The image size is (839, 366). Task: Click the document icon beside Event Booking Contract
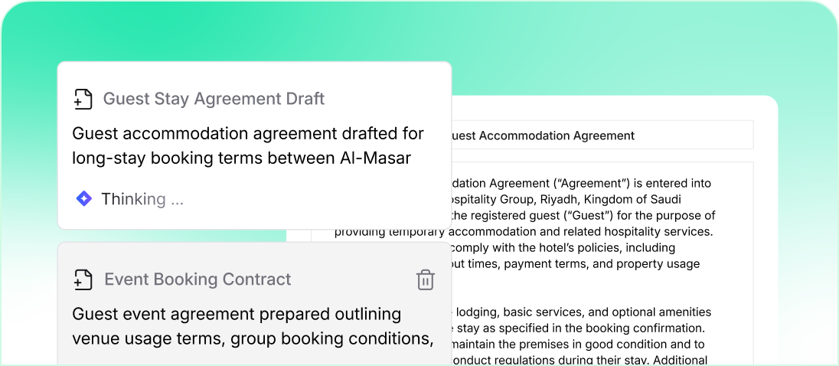pos(83,279)
